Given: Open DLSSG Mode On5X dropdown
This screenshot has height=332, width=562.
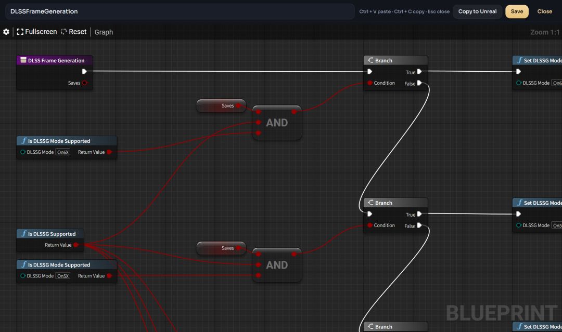Looking at the screenshot, I should click(x=63, y=276).
